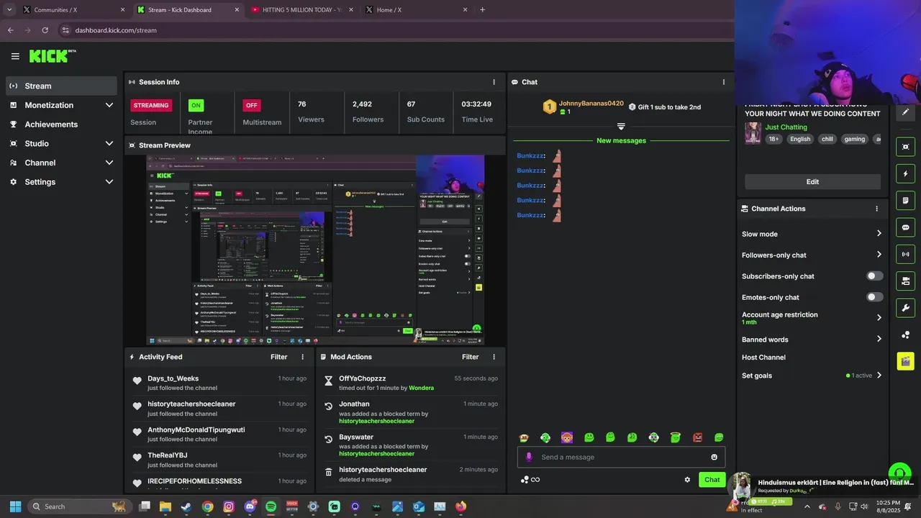
Task: Open Channel Actions three-dot menu
Action: (x=876, y=209)
